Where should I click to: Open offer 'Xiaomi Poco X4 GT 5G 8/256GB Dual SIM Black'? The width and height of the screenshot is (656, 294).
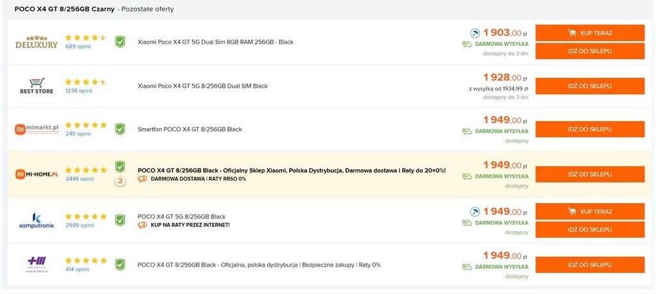point(202,86)
